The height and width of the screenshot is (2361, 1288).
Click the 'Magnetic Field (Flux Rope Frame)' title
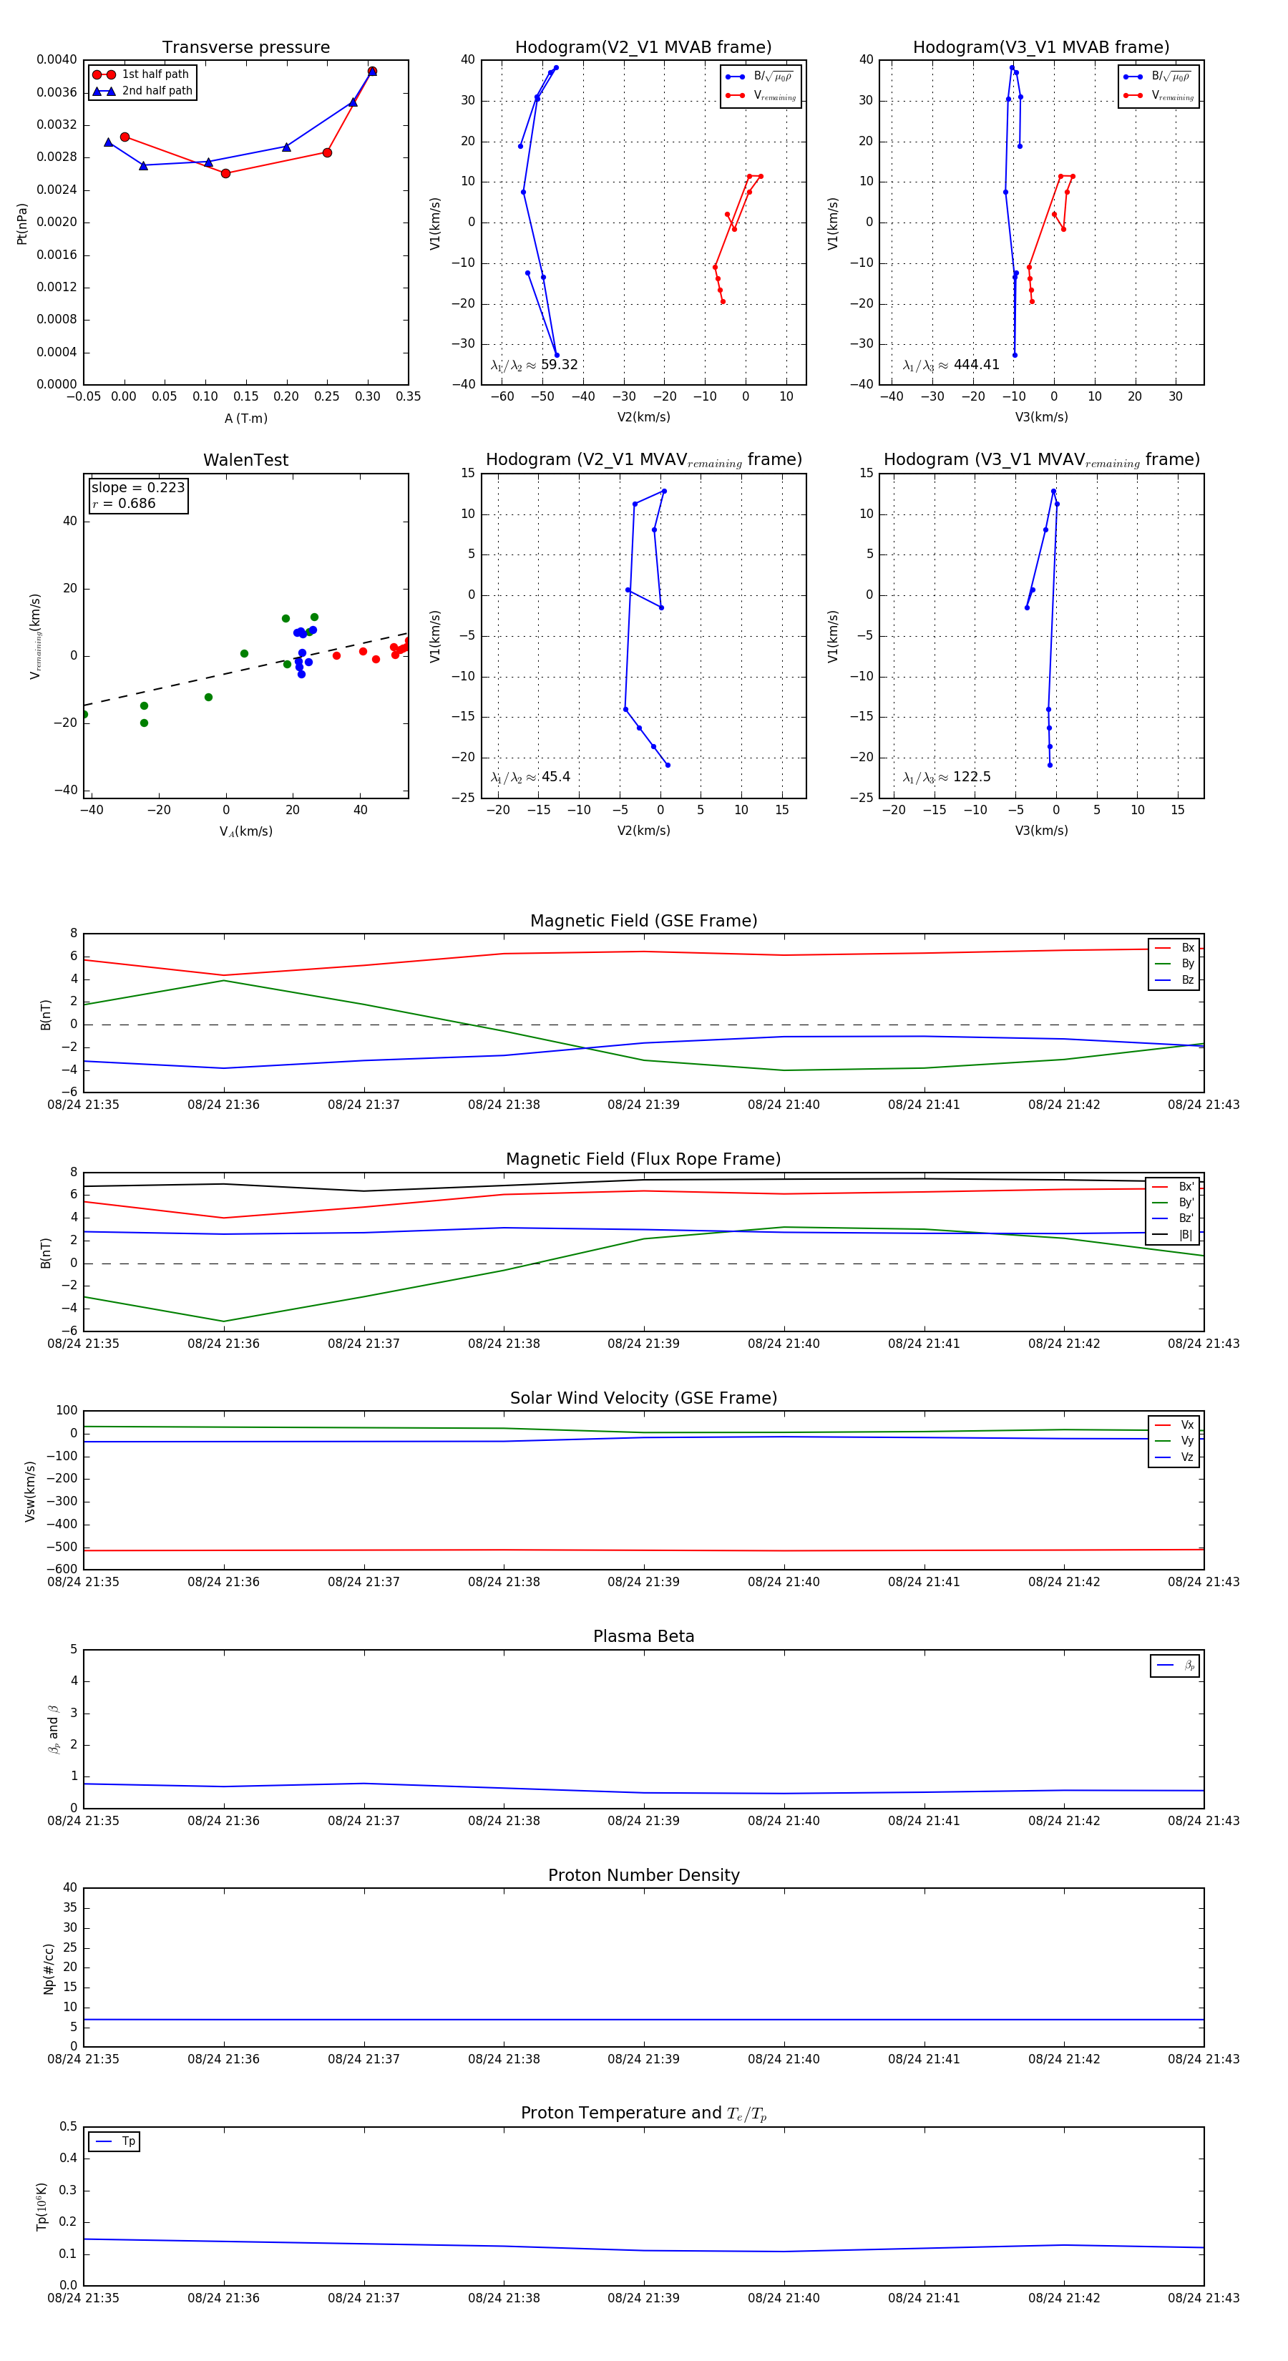pos(643,1158)
